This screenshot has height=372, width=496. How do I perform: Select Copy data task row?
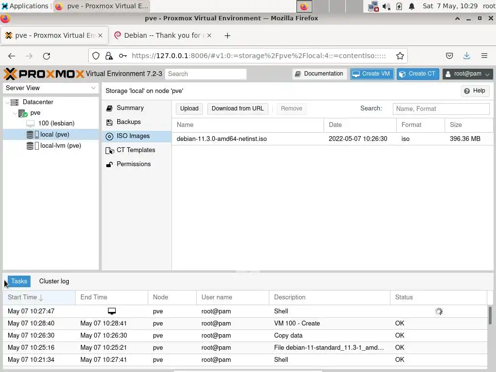tap(245, 335)
